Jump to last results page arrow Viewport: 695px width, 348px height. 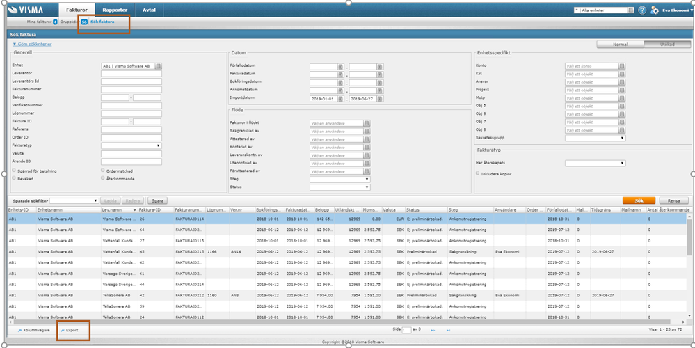click(448, 331)
